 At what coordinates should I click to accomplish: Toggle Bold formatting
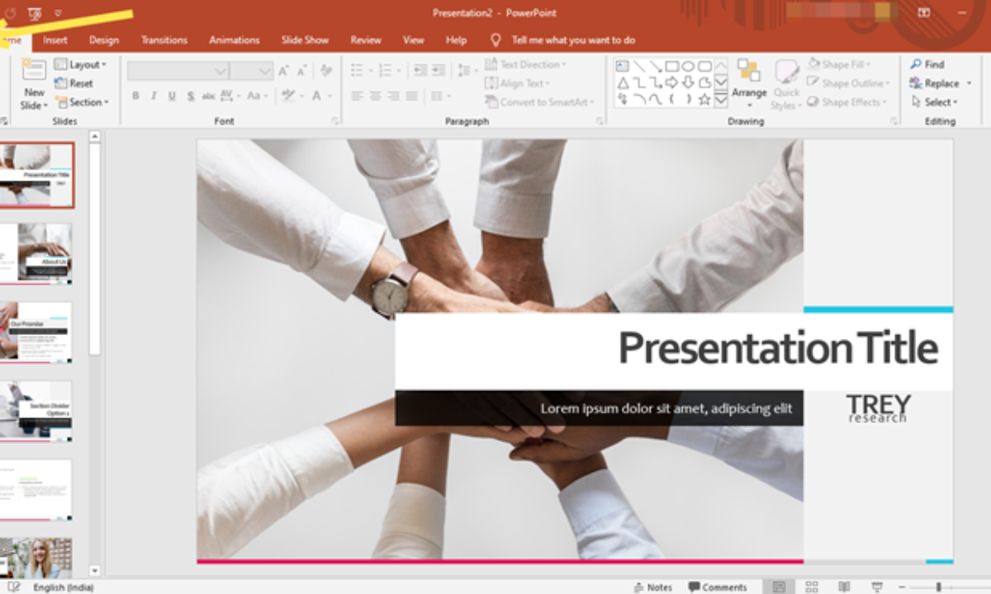(x=135, y=97)
